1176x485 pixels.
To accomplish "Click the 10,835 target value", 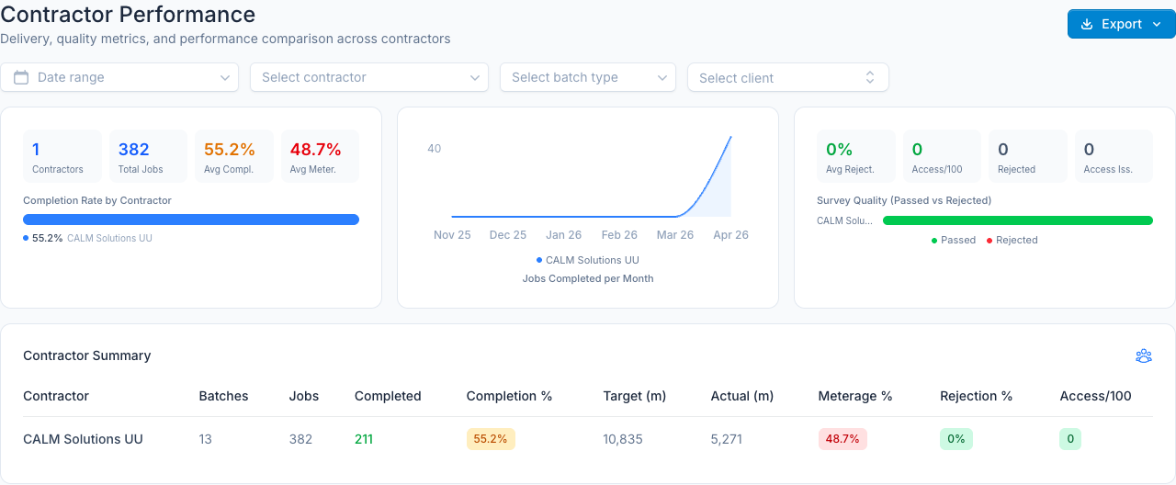I will pos(623,439).
